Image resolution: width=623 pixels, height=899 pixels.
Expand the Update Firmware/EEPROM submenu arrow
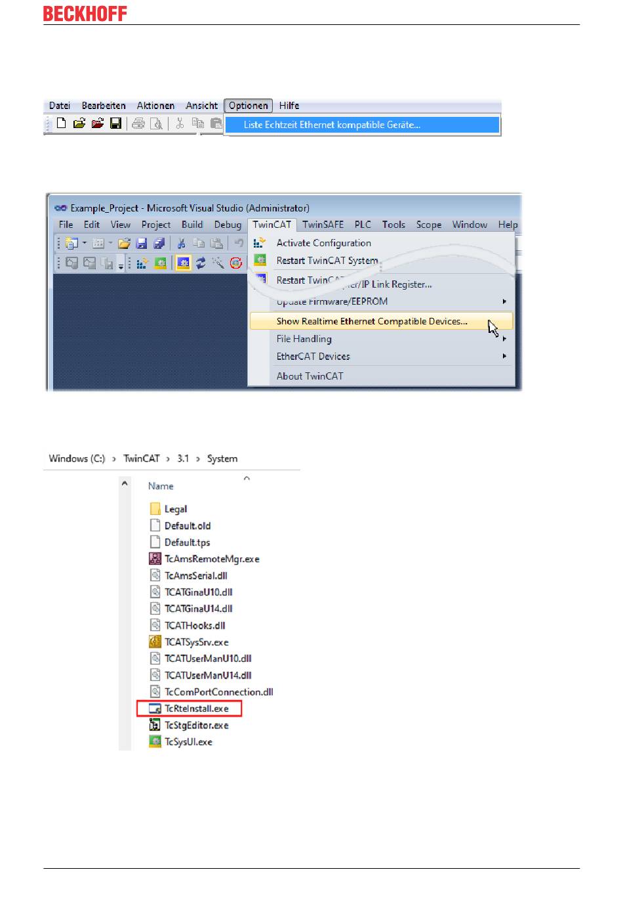[x=504, y=301]
